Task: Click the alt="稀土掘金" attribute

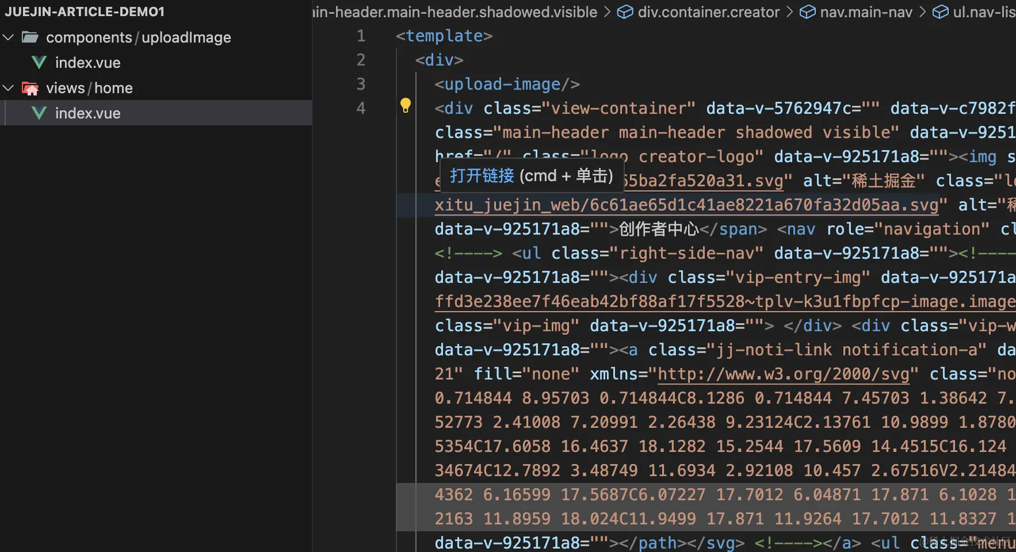Action: (x=864, y=181)
